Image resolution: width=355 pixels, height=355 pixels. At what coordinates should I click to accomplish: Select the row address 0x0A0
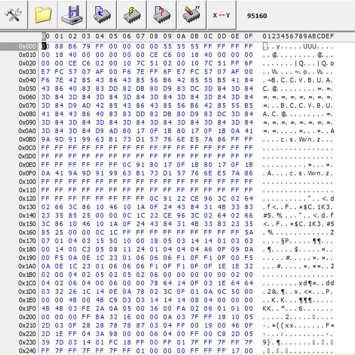pyautogui.click(x=27, y=131)
